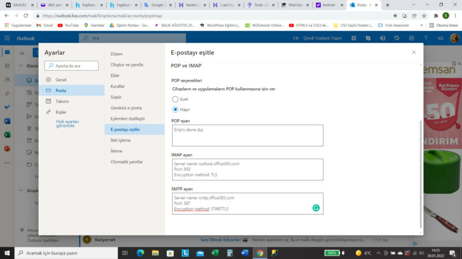Bookmark this page with the star
Screen dimensions: 462x259
point(424,16)
